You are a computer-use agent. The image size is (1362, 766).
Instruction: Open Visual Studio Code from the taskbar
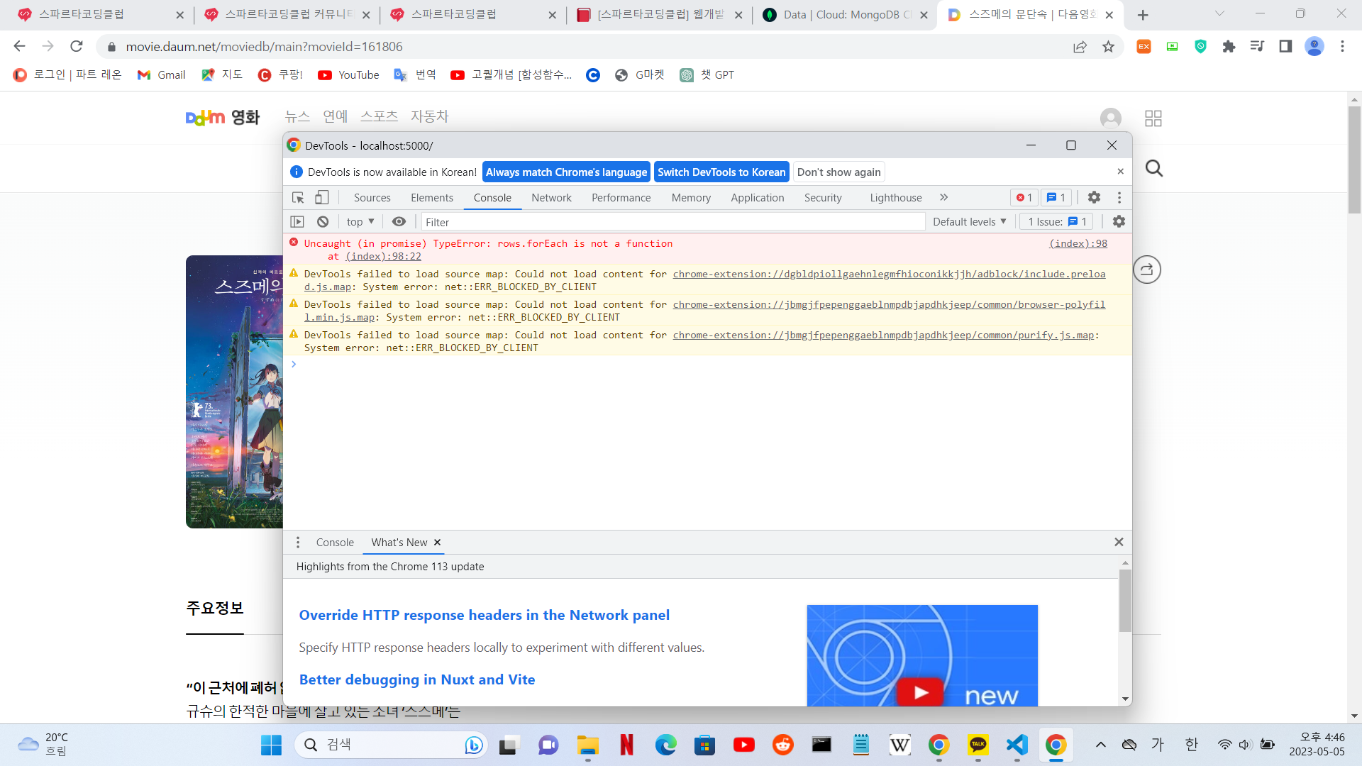click(x=1017, y=745)
